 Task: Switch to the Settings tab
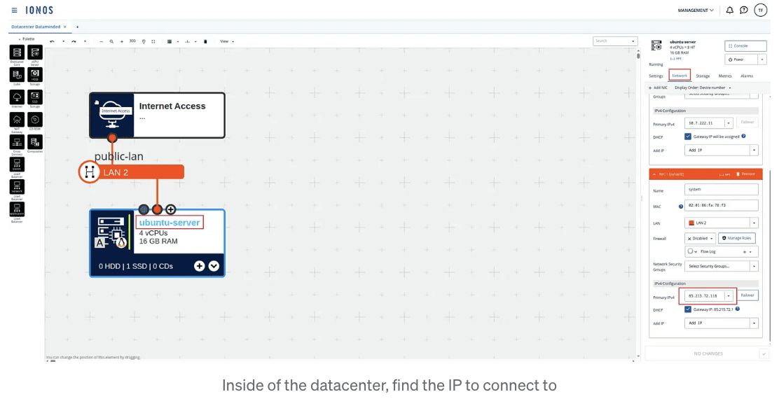coord(656,76)
